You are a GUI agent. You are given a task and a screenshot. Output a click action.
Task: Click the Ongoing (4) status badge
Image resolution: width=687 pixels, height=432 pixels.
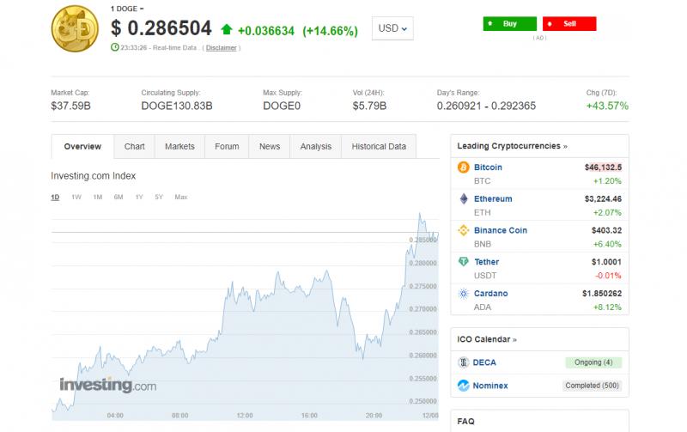[x=593, y=362]
